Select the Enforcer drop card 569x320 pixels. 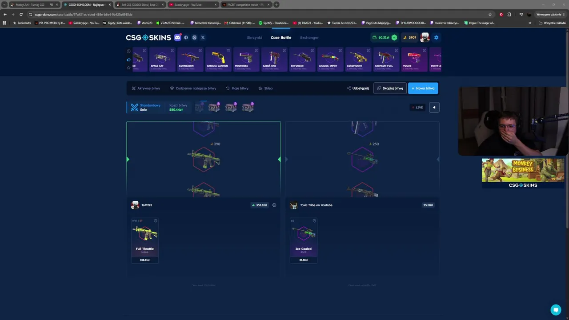(x=301, y=60)
